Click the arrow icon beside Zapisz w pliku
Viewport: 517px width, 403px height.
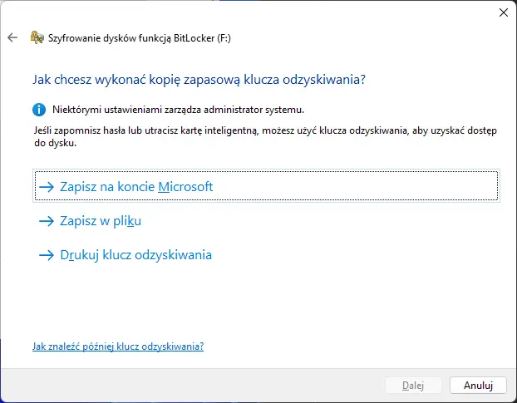tap(47, 221)
